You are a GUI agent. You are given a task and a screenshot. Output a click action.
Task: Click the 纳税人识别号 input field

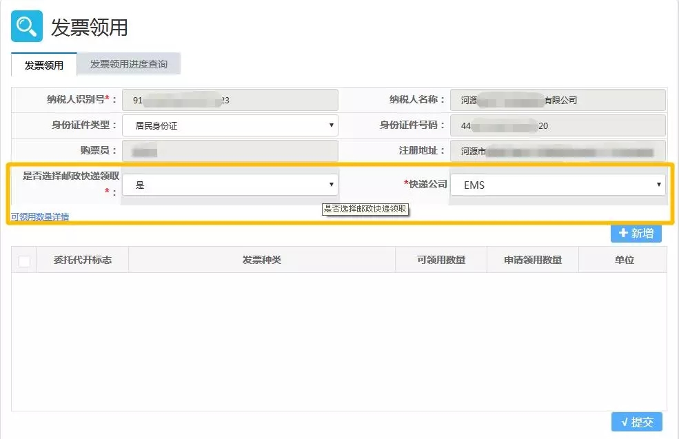[x=230, y=100]
